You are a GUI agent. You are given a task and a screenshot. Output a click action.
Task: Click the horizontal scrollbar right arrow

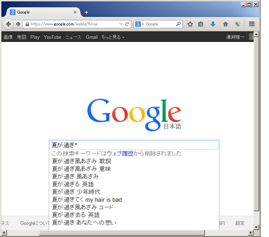pyautogui.click(x=251, y=233)
